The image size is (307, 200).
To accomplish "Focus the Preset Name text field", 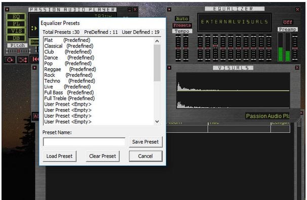I will tap(84, 142).
